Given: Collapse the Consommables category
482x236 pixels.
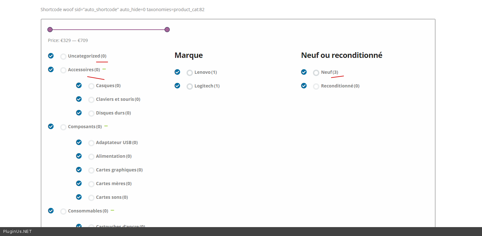Looking at the screenshot, I should click(x=112, y=210).
